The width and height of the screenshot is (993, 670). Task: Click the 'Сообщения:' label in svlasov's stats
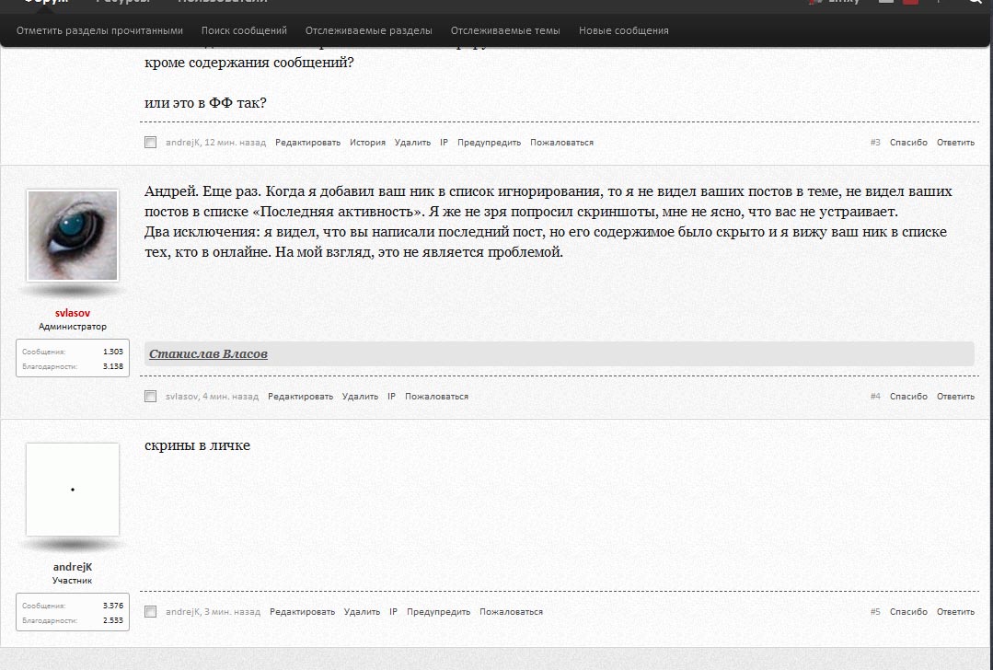(x=43, y=352)
